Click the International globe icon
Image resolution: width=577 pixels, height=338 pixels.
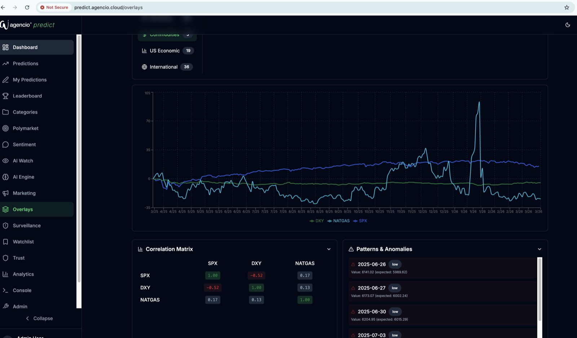coord(144,67)
